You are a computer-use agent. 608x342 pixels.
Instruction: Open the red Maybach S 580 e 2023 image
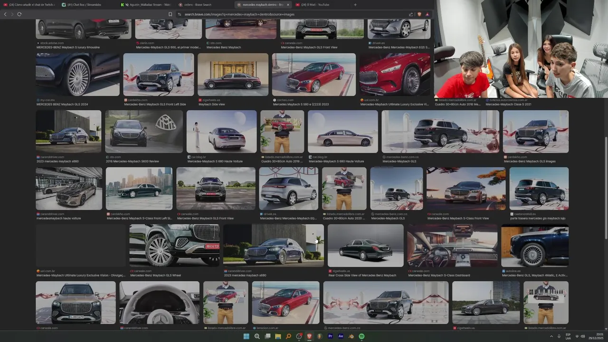coord(313,74)
